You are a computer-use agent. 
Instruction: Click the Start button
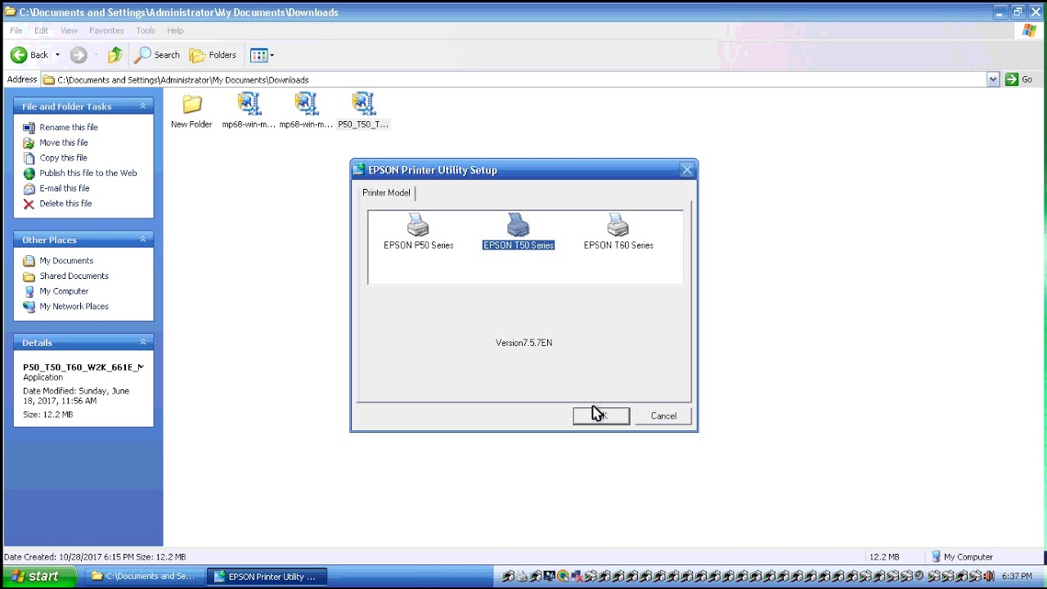point(39,577)
